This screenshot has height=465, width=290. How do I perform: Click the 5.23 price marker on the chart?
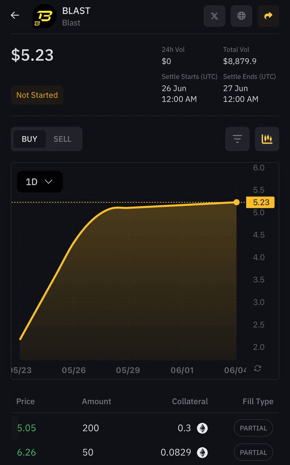click(x=260, y=202)
